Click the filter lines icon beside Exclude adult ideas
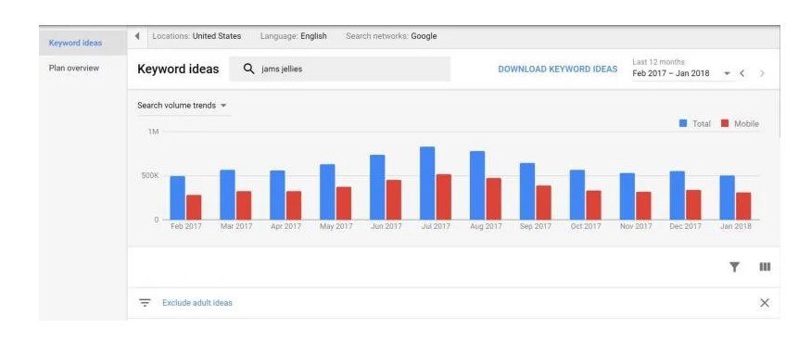The image size is (811, 341). coord(145,303)
